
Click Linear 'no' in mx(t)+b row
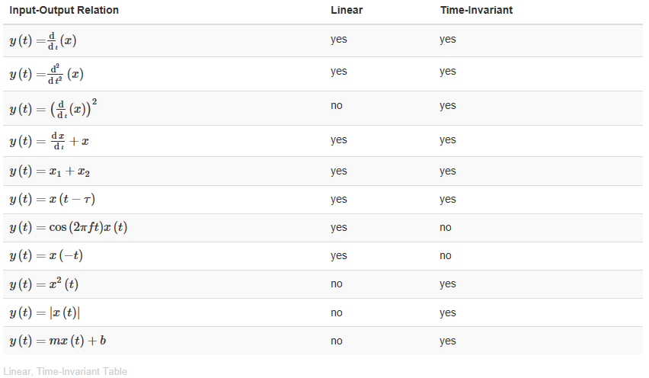pos(336,341)
